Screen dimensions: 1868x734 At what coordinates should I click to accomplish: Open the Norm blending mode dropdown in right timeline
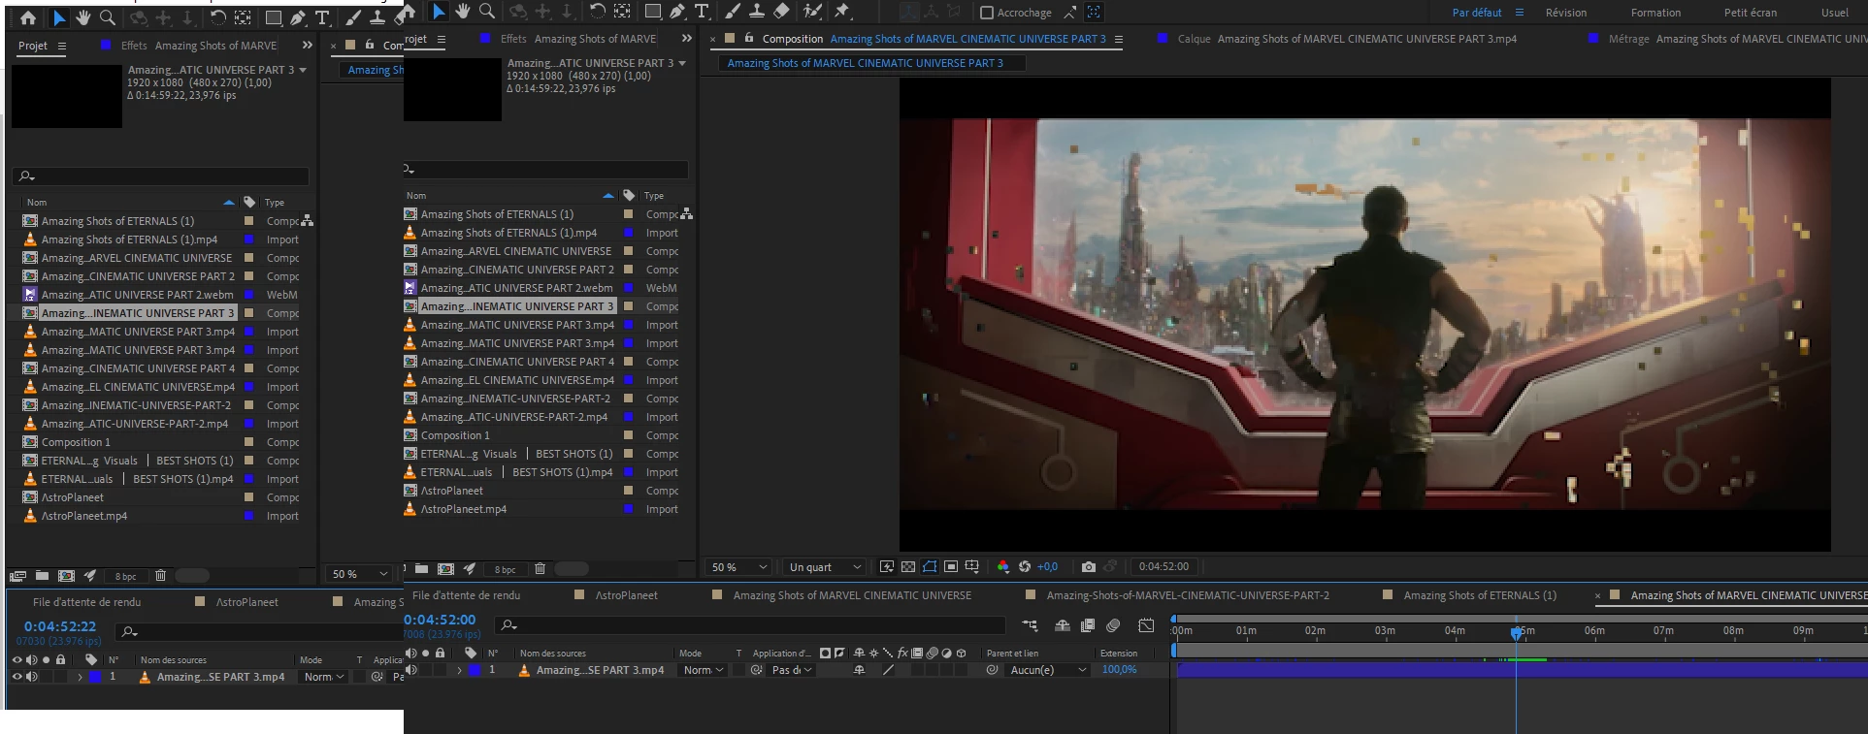click(x=704, y=670)
